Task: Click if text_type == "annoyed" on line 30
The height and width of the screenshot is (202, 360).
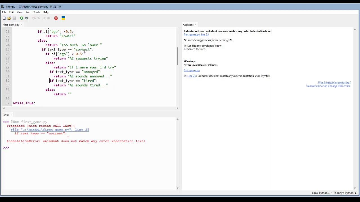Action: [x=76, y=72]
